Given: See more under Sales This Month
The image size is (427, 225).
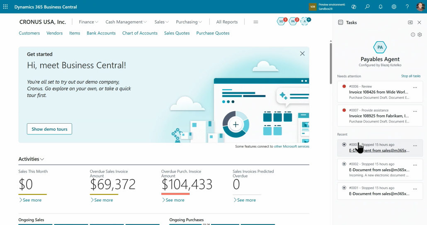Looking at the screenshot, I should tap(30, 200).
